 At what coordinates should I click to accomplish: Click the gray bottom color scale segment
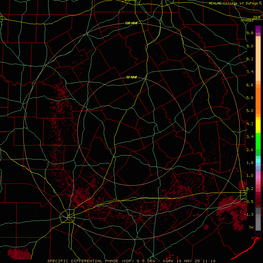(x=258, y=224)
